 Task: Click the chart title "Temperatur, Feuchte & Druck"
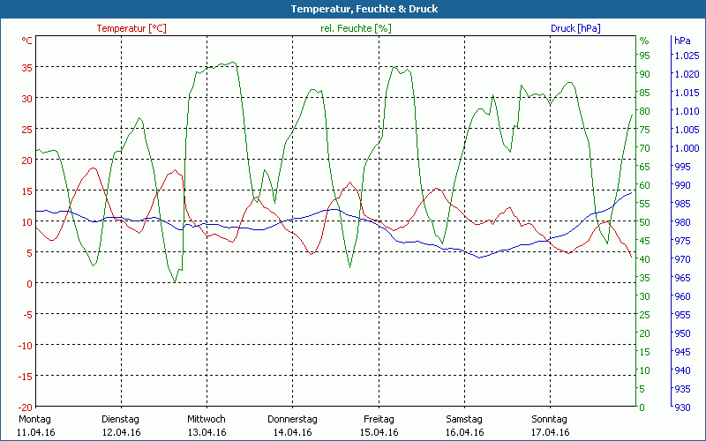(x=364, y=9)
